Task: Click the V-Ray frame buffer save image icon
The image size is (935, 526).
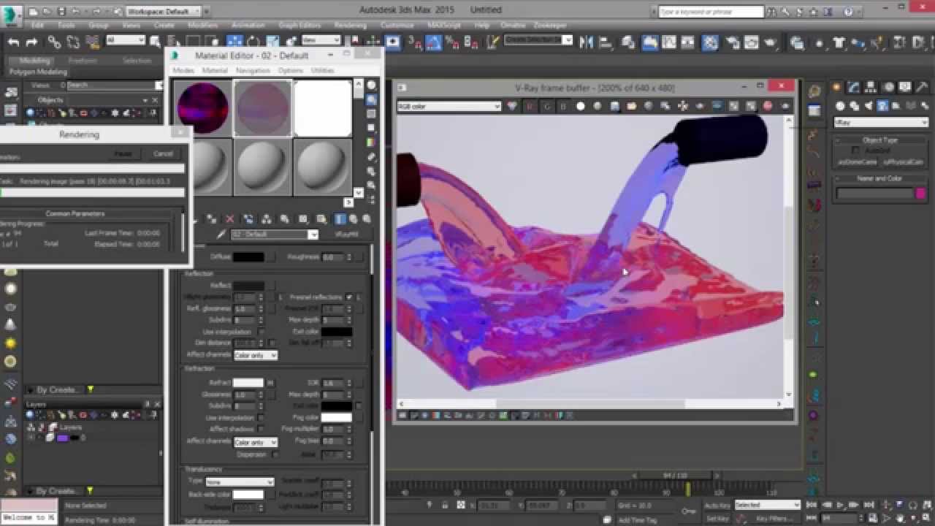Action: [614, 106]
